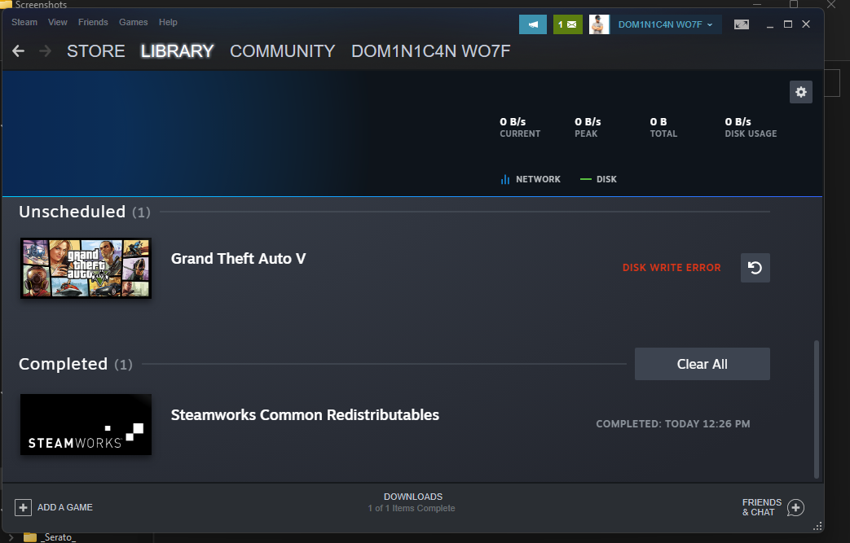Switch to Big Picture mode icon
The height and width of the screenshot is (543, 850).
click(x=741, y=24)
